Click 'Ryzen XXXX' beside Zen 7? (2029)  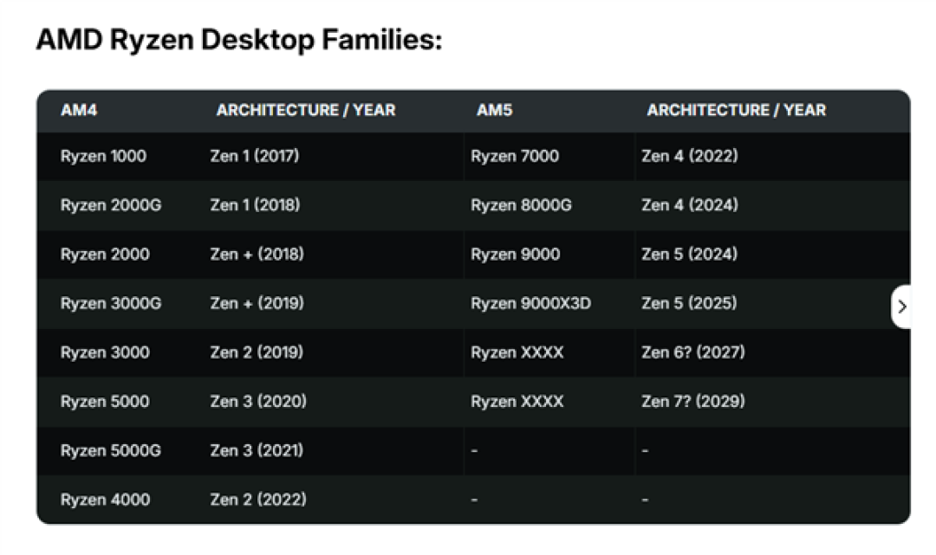(517, 402)
